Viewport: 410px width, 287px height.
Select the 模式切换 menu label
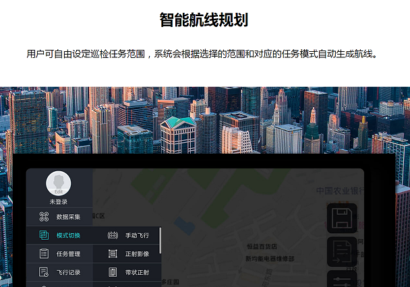[68, 235]
